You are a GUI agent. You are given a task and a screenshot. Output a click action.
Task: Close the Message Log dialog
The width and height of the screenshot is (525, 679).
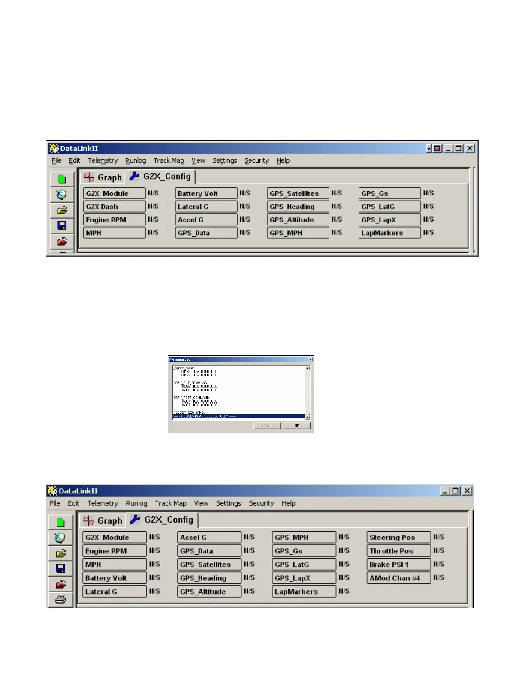point(311,359)
